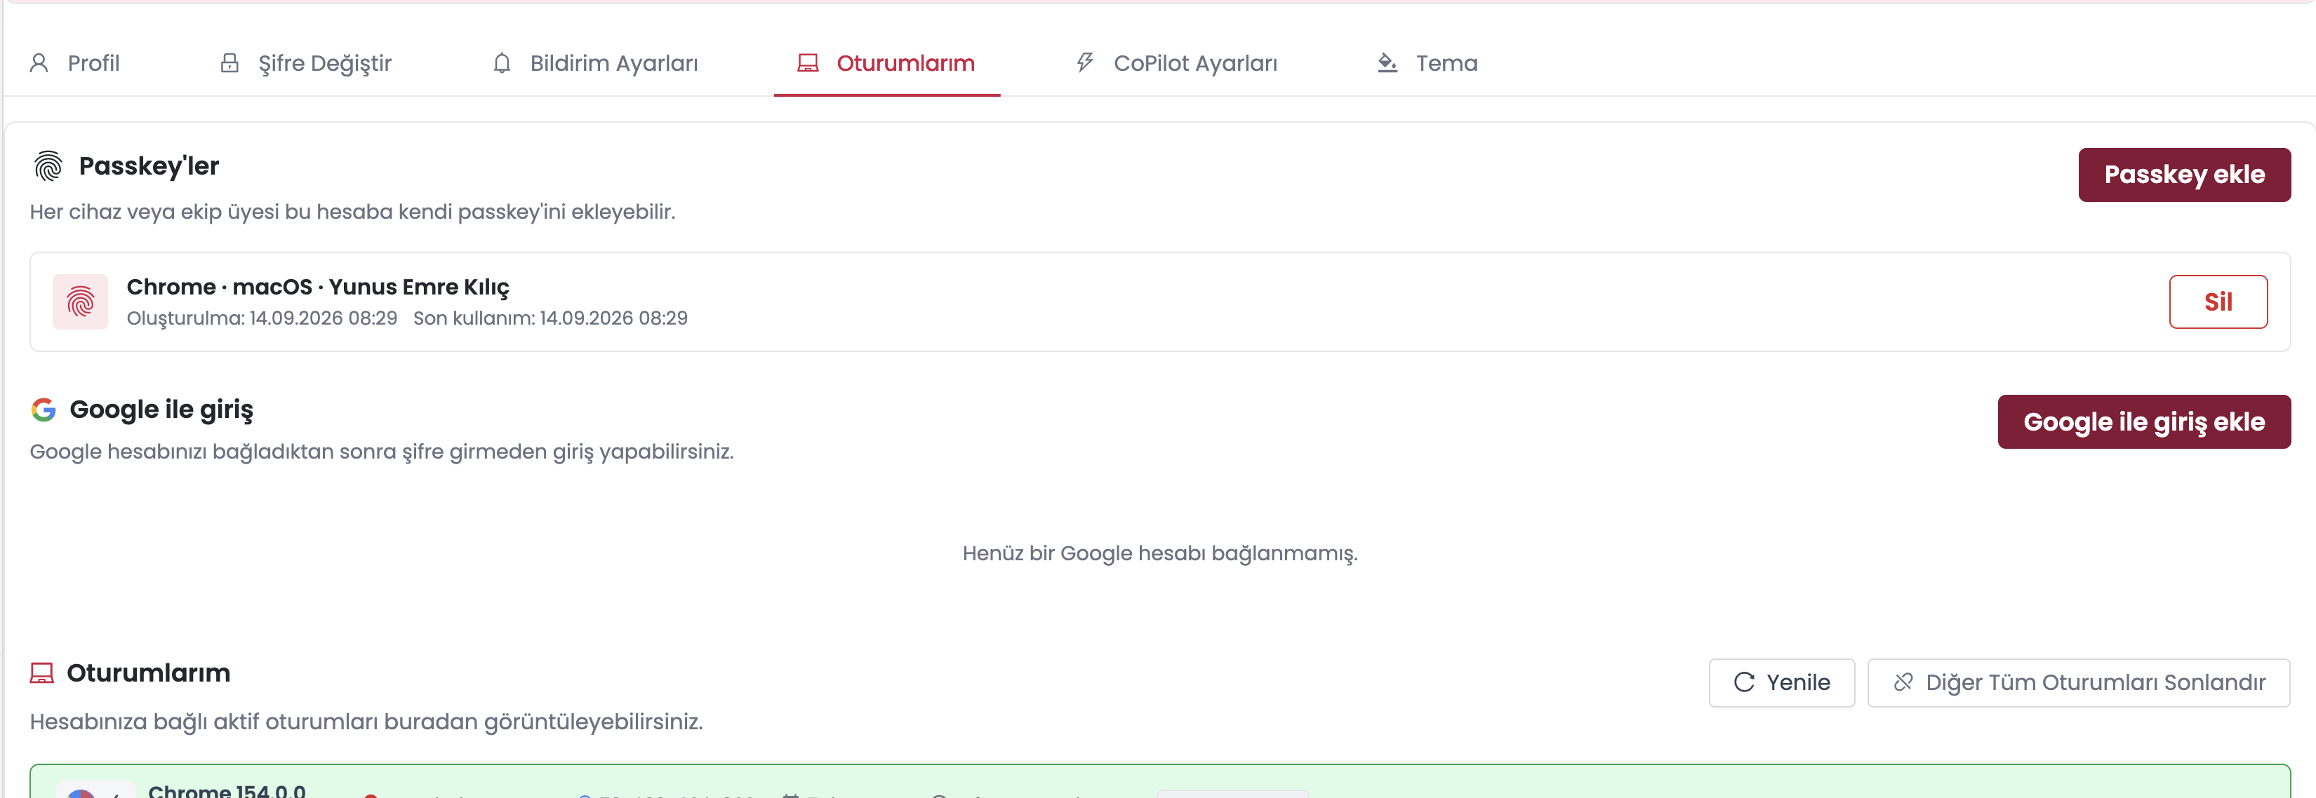
Task: Click 'Son kullanım: 14.09.2026 08:29' text
Action: [550, 318]
